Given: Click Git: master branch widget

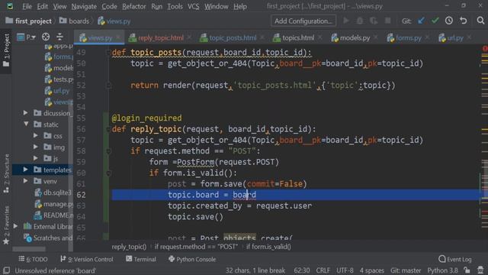Looking at the screenshot, I should [406, 270].
